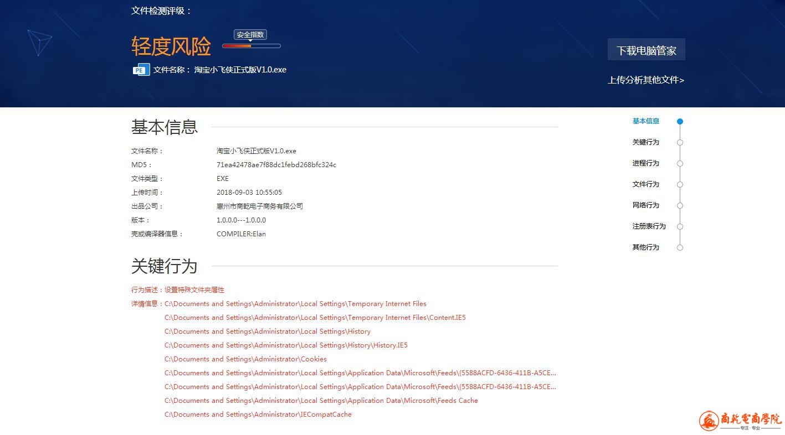Click the PE file type icon
Screen dimensions: 785x435
(141, 70)
